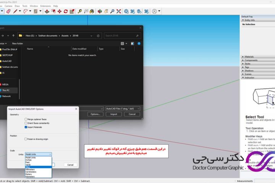Open the Camera menu
This screenshot has height=183, width=275.
pyautogui.click(x=8, y=6)
